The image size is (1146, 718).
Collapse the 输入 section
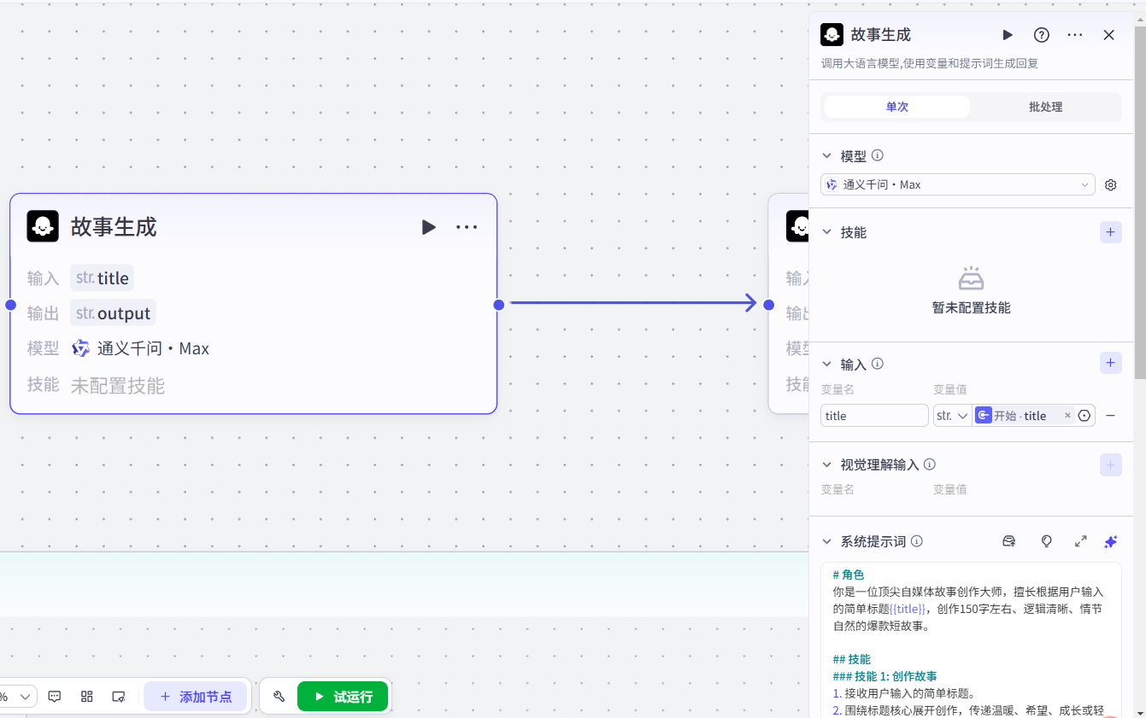826,365
